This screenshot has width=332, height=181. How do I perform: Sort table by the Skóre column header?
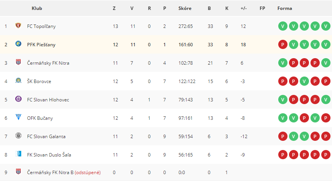click(185, 8)
